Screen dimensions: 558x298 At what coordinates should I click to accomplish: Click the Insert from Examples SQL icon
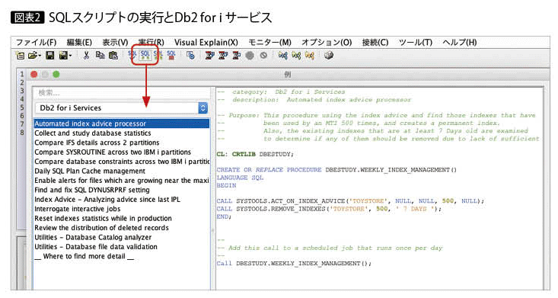tap(145, 56)
